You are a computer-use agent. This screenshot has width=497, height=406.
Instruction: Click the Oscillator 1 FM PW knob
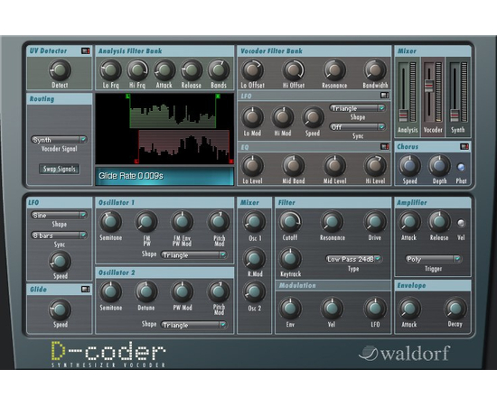146,222
